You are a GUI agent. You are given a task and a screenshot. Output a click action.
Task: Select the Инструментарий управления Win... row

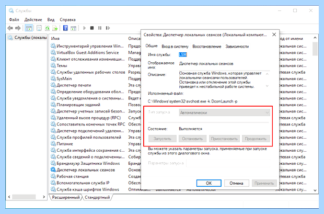(x=88, y=46)
